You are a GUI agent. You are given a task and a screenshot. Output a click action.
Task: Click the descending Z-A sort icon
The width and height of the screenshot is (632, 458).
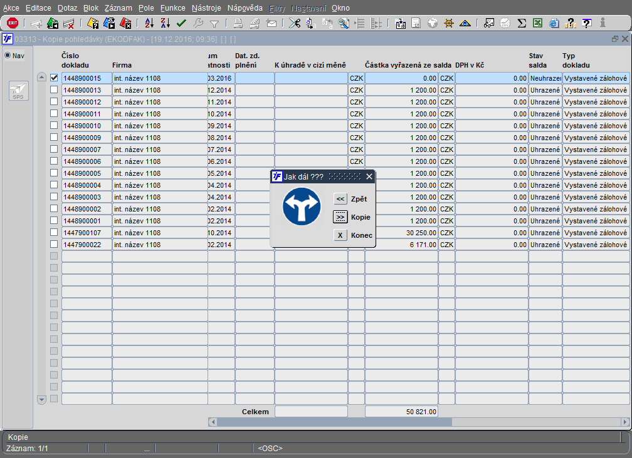pos(166,23)
